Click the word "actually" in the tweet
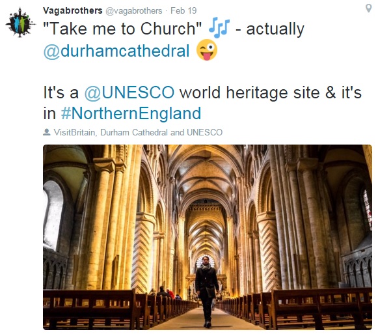This screenshot has width=378, height=336. click(x=275, y=30)
